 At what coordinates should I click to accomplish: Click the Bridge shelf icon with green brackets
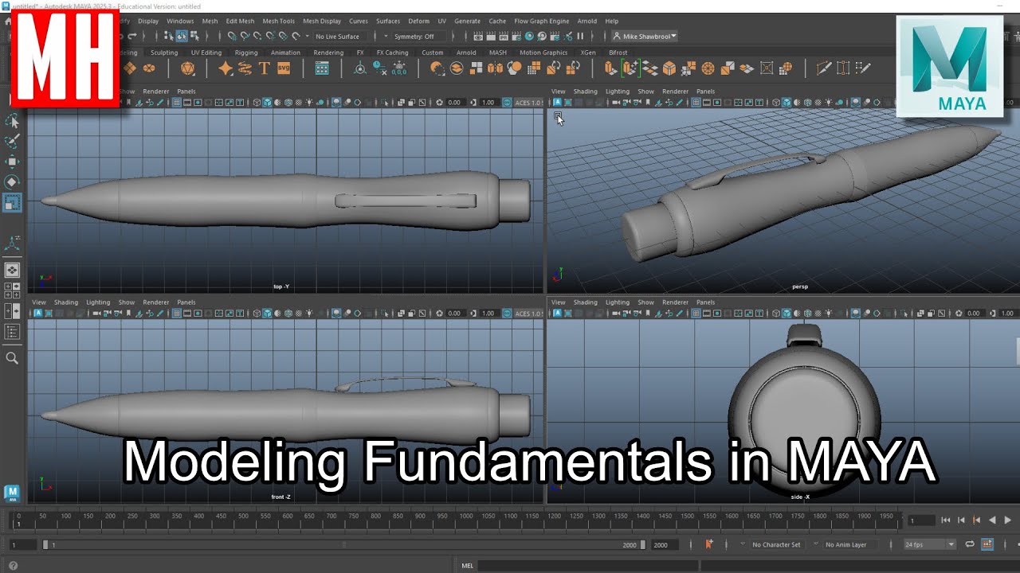(630, 68)
